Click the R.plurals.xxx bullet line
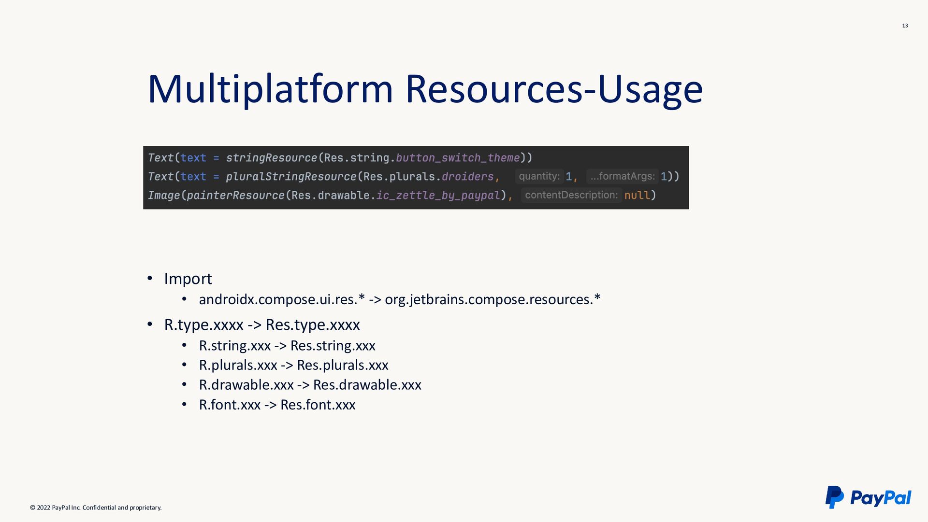Viewport: 928px width, 522px height. point(293,365)
